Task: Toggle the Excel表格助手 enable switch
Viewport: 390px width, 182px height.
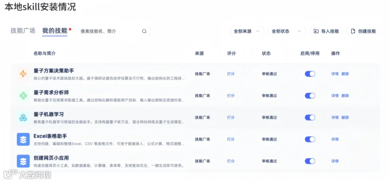Action: point(310,139)
